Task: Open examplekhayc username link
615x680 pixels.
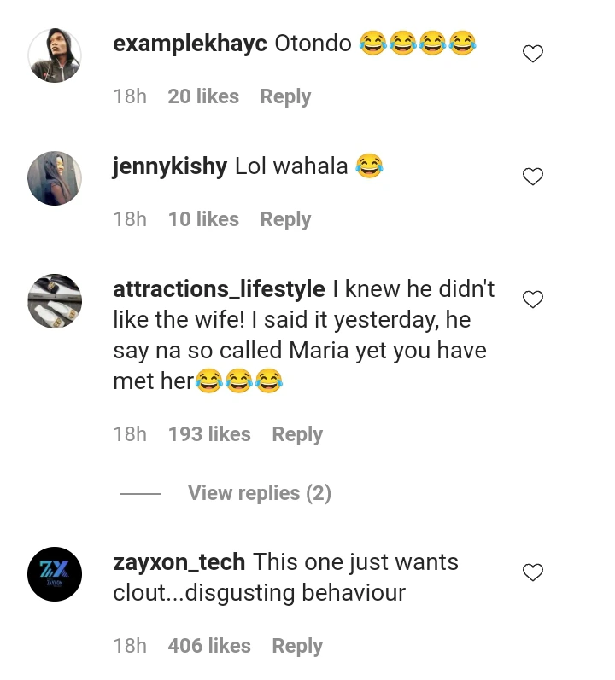Action: (190, 44)
